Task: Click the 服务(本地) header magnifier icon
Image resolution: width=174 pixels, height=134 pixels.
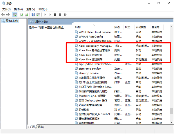Action: 32,21
